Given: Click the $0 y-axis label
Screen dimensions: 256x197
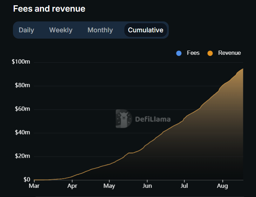Looking at the screenshot, I should (26, 180).
